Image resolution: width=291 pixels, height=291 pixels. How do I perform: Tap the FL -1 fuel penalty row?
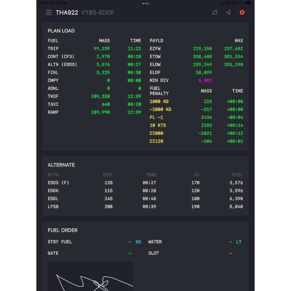pyautogui.click(x=157, y=117)
